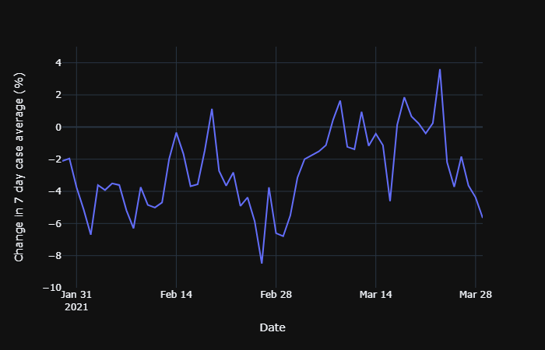Viewport: 545px width, 350px height.
Task: Click the 'Change in 7 day case average (%)' title
Action: pos(20,167)
